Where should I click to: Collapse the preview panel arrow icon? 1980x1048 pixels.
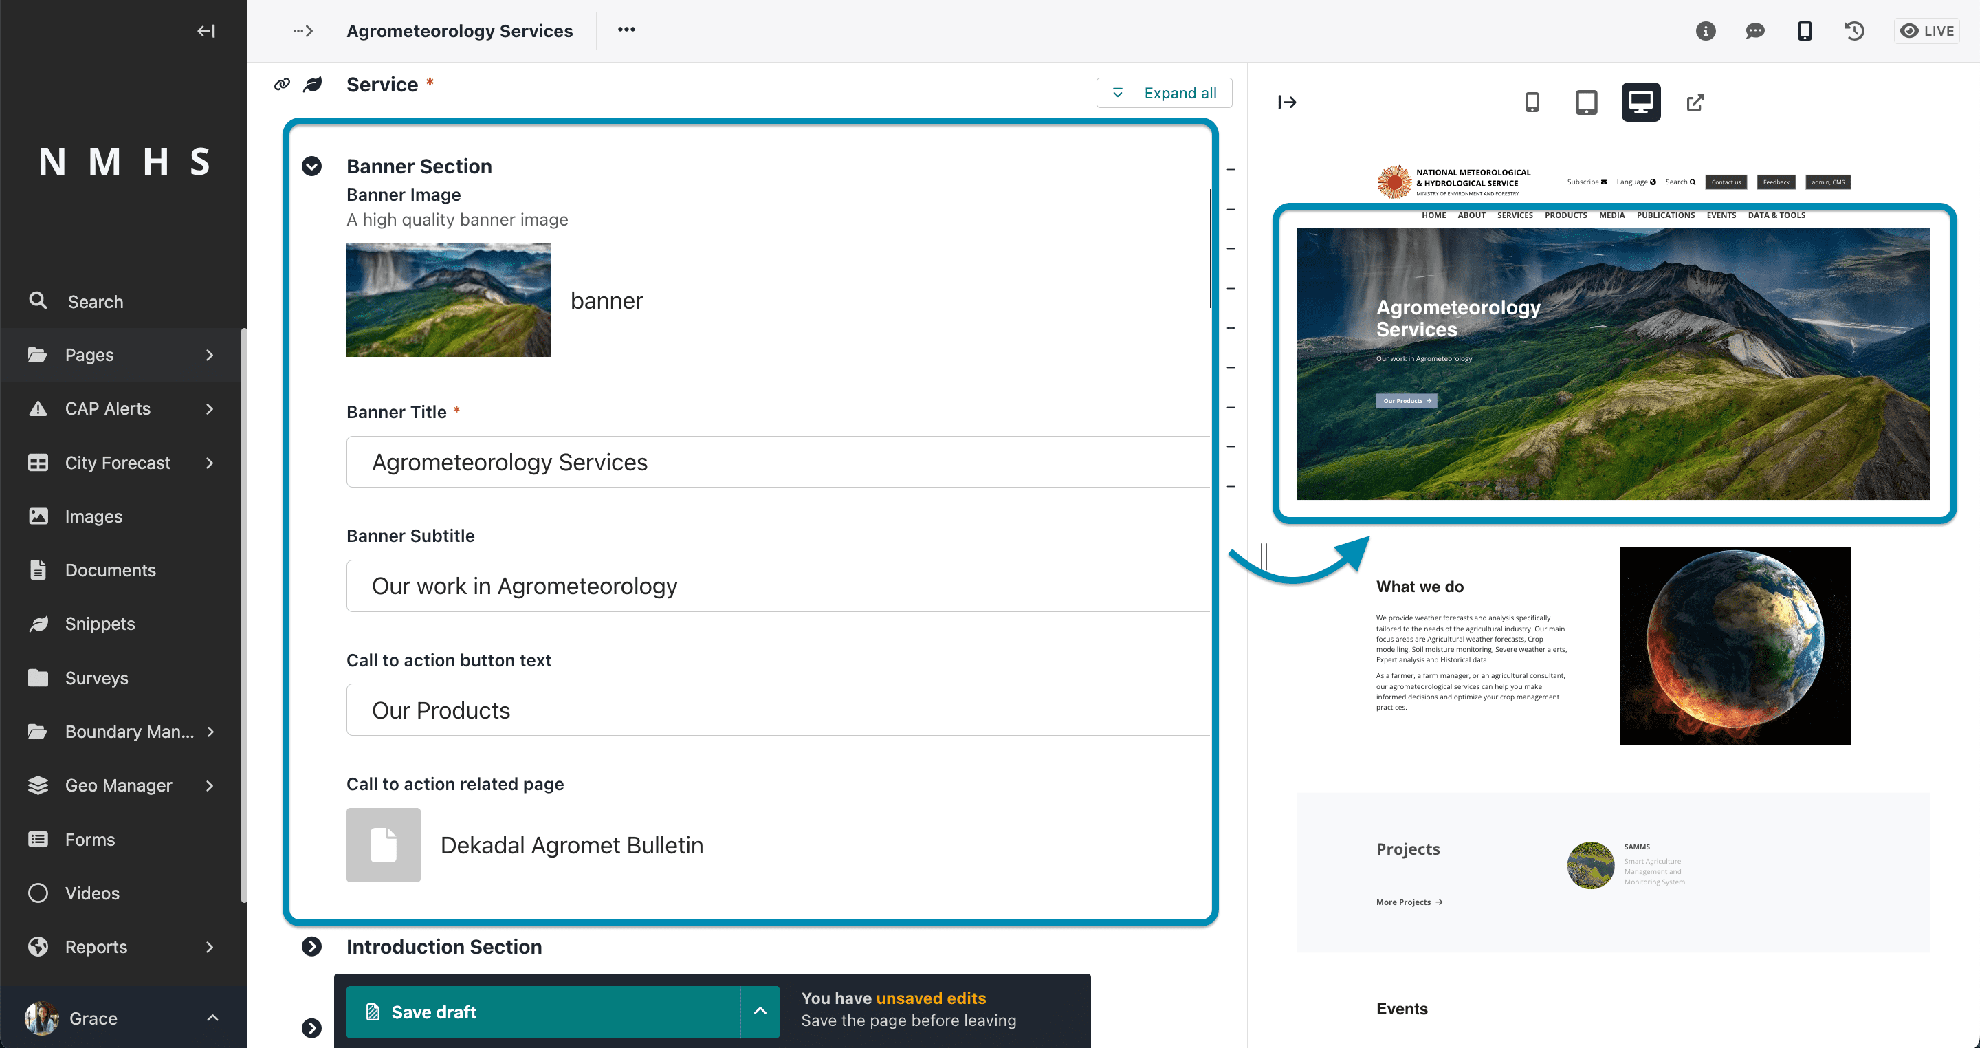click(x=1287, y=102)
